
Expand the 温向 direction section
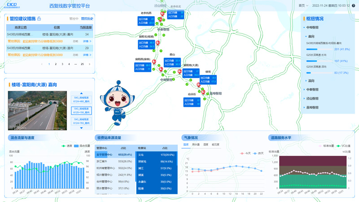click(311, 81)
